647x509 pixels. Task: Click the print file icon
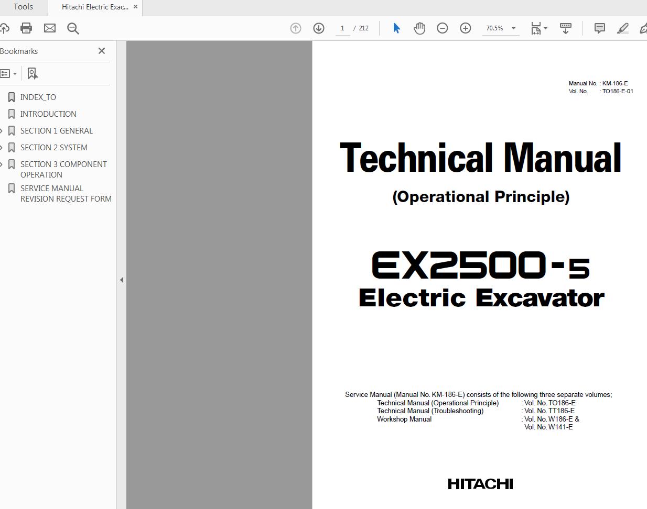pos(26,28)
